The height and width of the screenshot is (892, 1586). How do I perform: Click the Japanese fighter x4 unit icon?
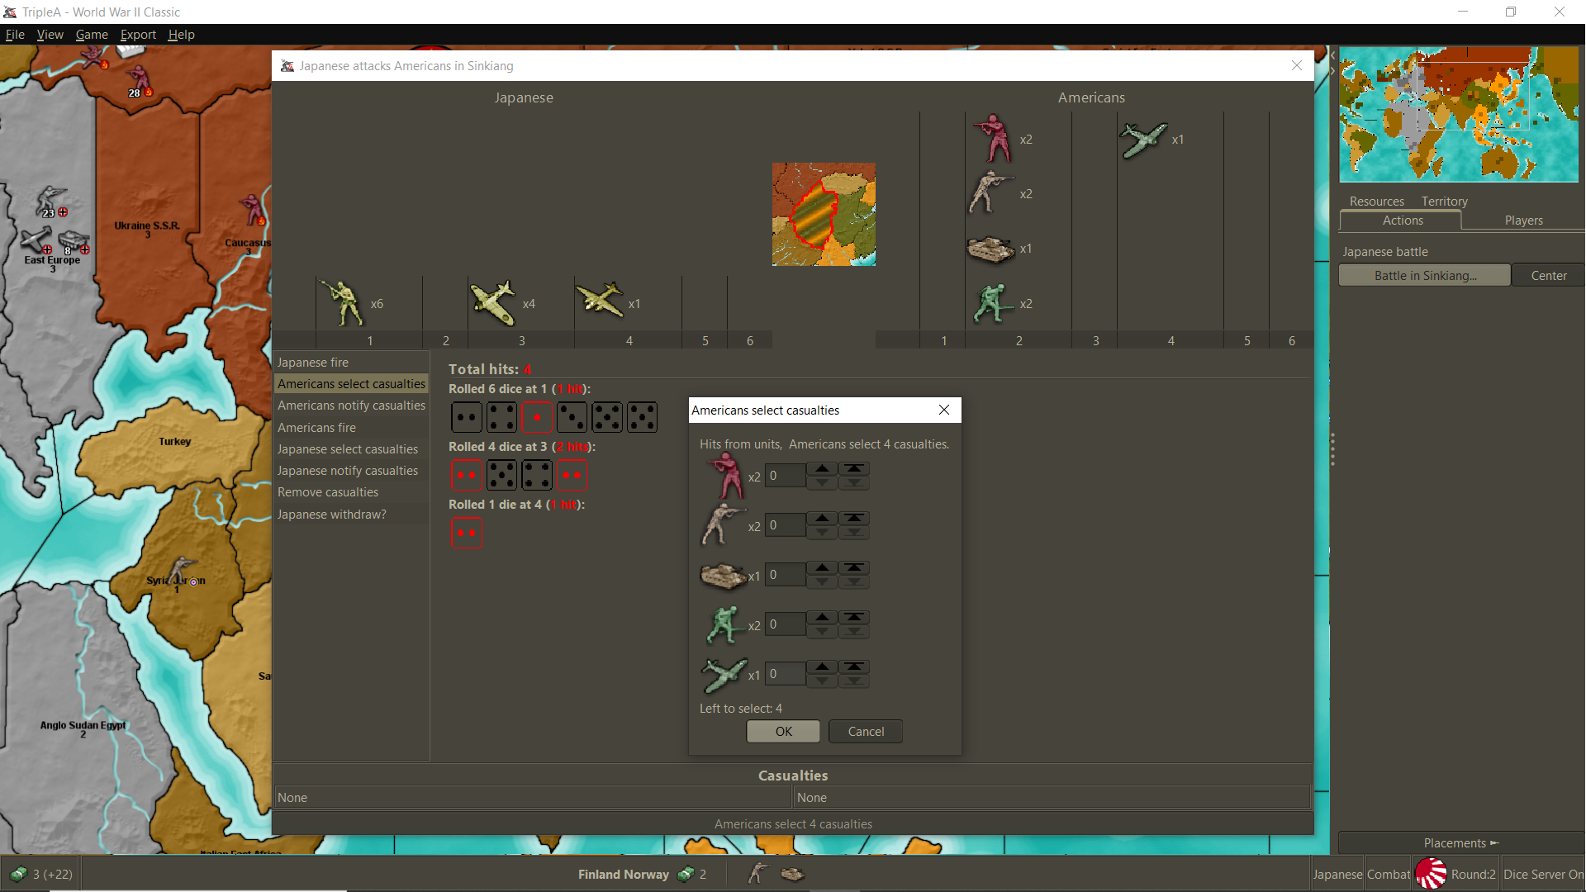492,302
